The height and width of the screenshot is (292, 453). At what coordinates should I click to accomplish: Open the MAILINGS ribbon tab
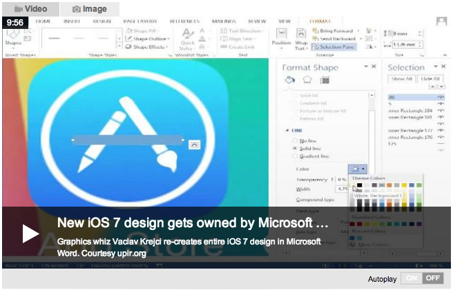224,21
